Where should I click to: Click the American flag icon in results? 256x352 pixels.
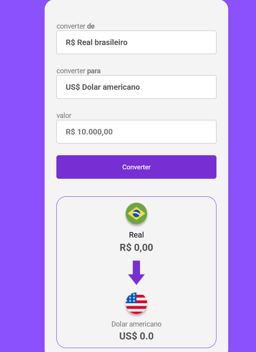[136, 303]
